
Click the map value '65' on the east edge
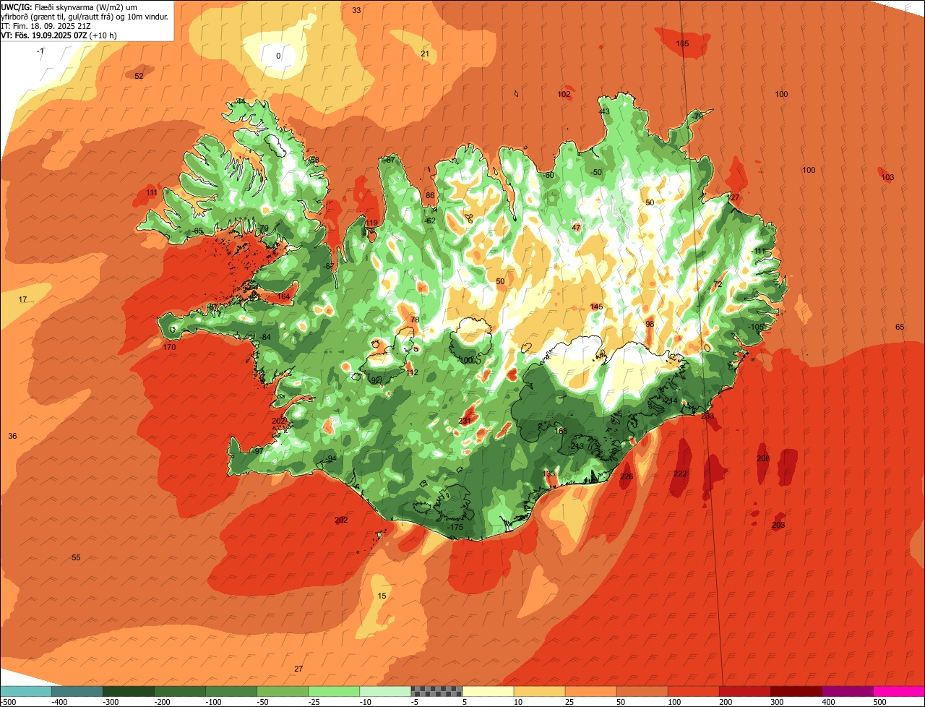click(x=900, y=327)
